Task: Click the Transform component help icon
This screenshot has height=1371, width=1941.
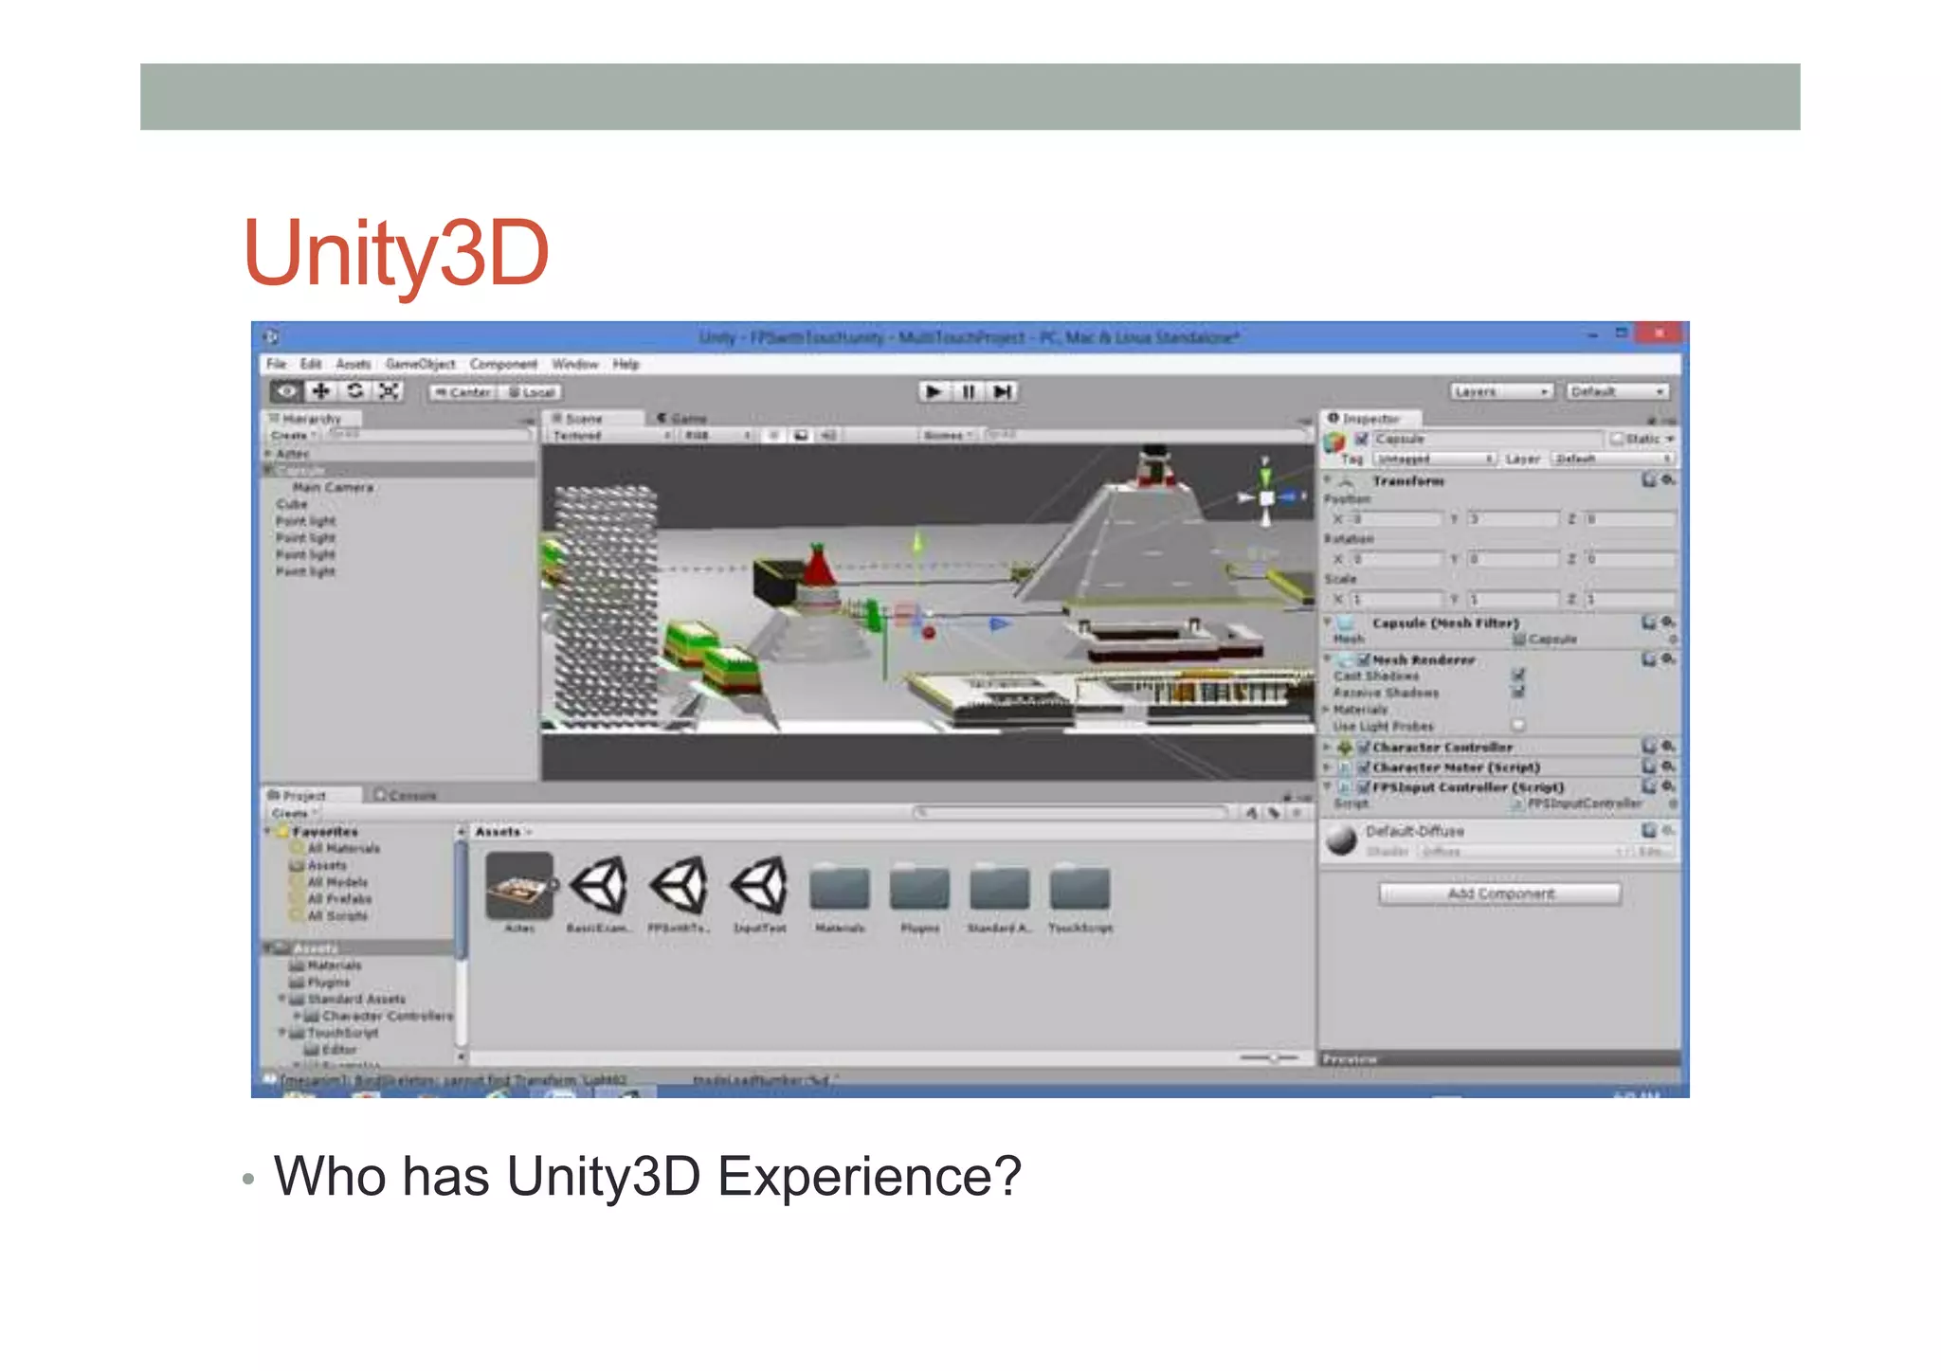Action: pos(1649,480)
